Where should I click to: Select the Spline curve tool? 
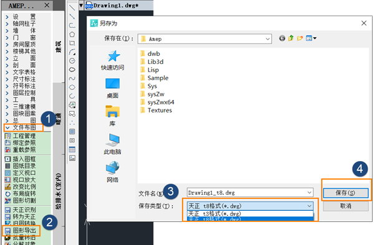click(72, 78)
